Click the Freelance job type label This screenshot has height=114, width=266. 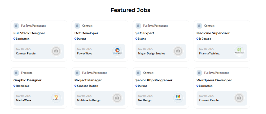(27, 73)
